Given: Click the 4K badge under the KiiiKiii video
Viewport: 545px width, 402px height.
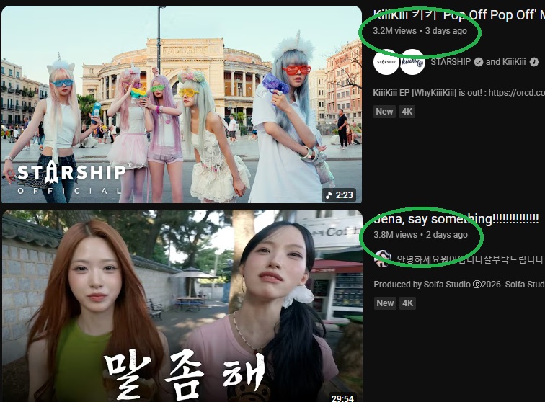Looking at the screenshot, I should [x=407, y=112].
